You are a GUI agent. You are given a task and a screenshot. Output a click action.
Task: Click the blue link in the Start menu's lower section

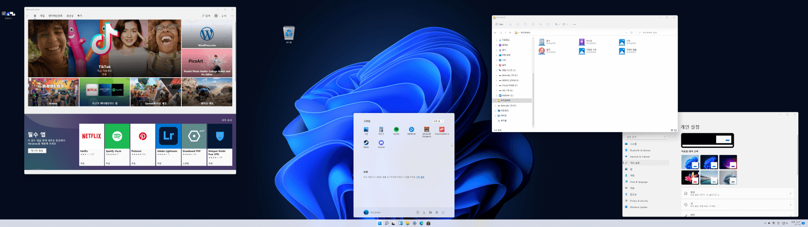coord(420,177)
